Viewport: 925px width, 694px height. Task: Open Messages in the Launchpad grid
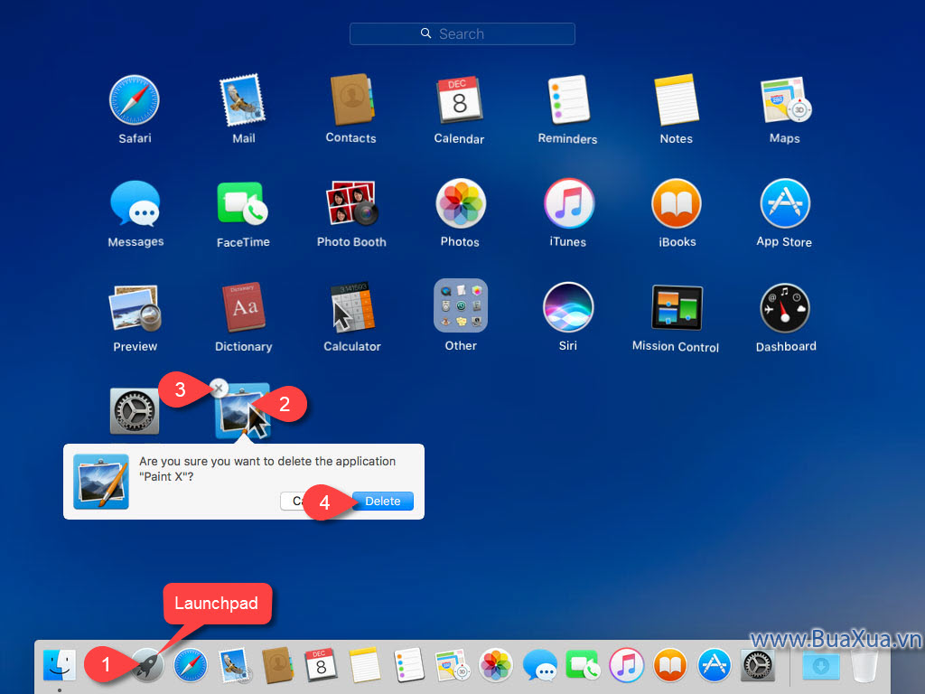[135, 203]
